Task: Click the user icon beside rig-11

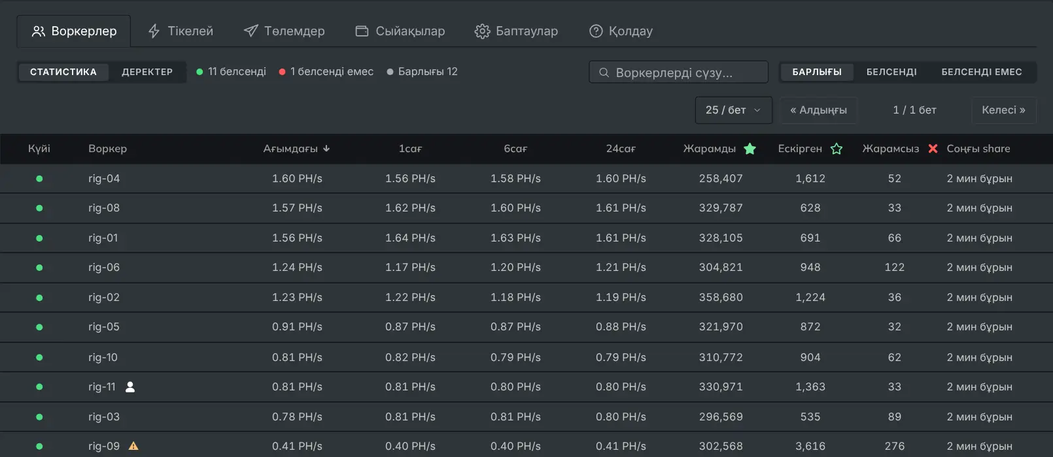Action: tap(130, 387)
